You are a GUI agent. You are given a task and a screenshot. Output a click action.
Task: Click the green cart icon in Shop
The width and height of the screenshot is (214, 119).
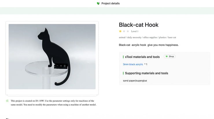pyautogui.click(x=167, y=56)
